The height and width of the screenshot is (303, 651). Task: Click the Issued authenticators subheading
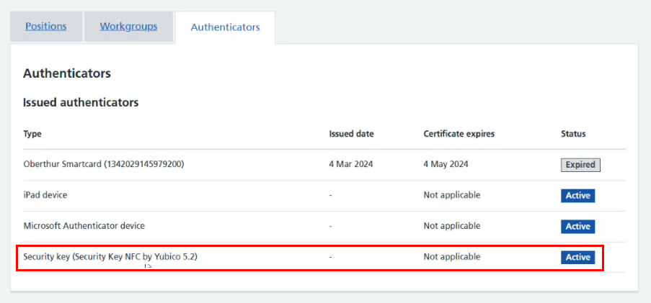click(81, 103)
